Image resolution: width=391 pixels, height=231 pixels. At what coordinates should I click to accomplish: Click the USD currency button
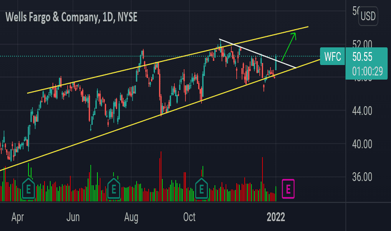368,16
